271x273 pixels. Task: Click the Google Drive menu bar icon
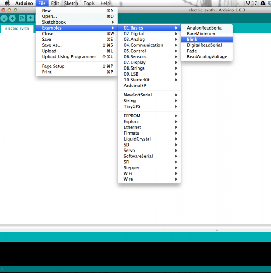262,3
